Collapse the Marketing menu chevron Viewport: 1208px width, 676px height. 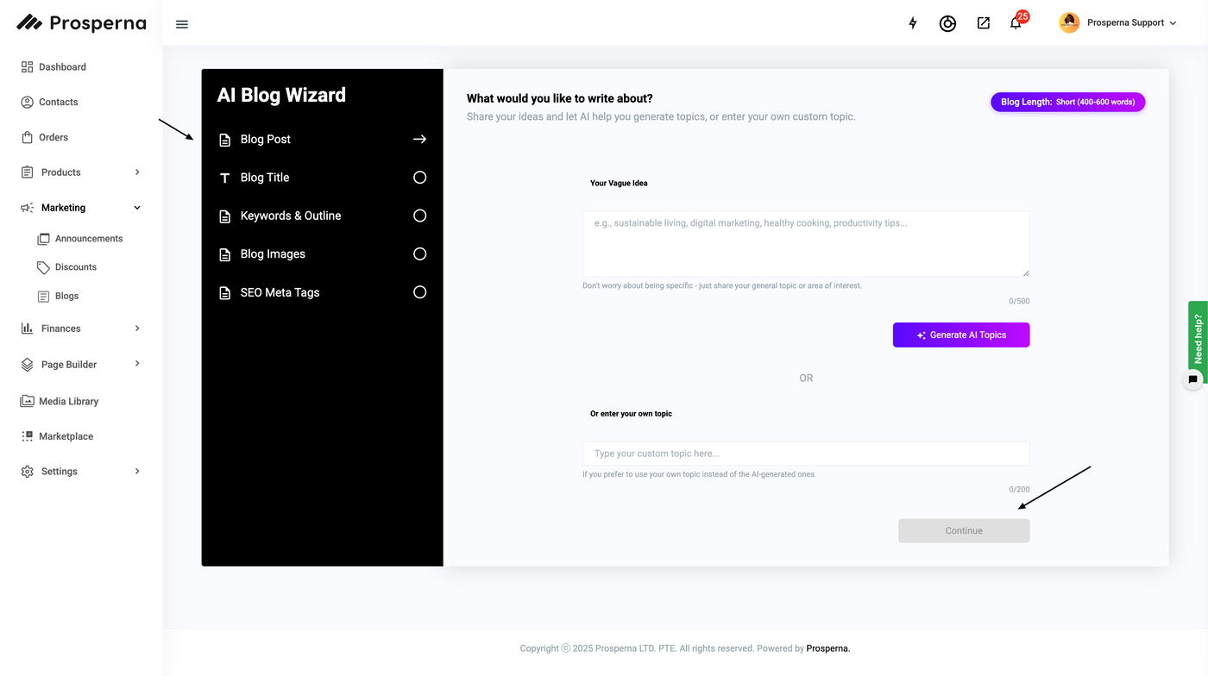coord(137,208)
